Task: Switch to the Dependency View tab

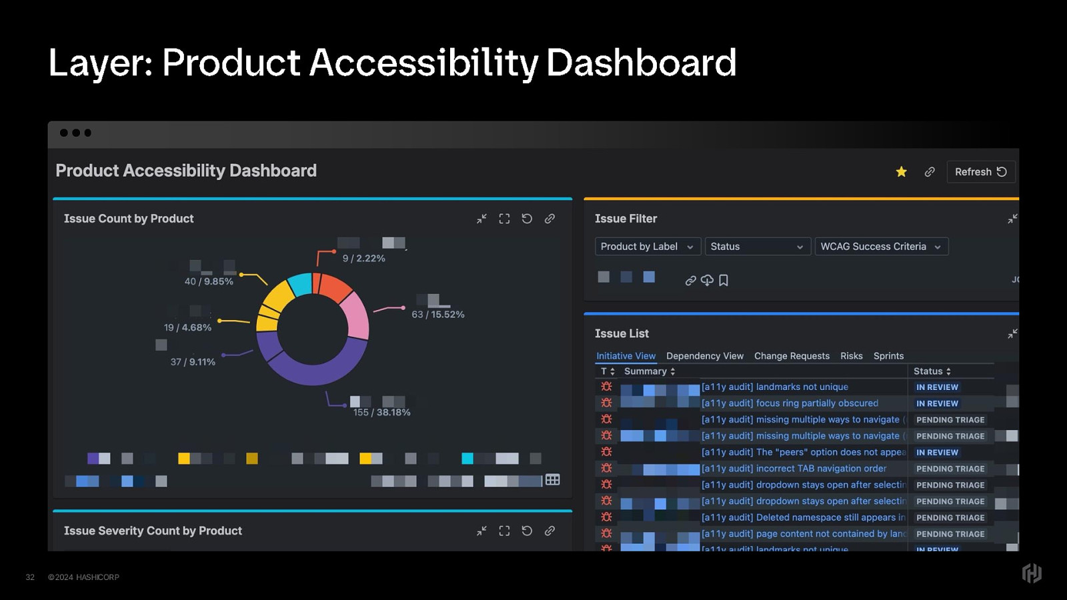Action: click(704, 356)
